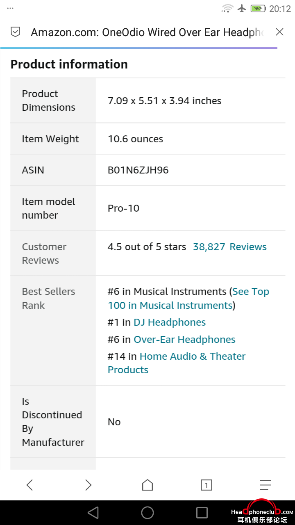Tap the browser back arrow
The image size is (295, 525).
(29, 485)
